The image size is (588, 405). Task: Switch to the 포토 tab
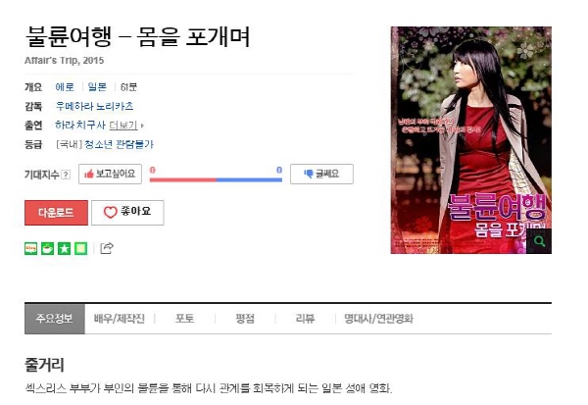pyautogui.click(x=184, y=319)
